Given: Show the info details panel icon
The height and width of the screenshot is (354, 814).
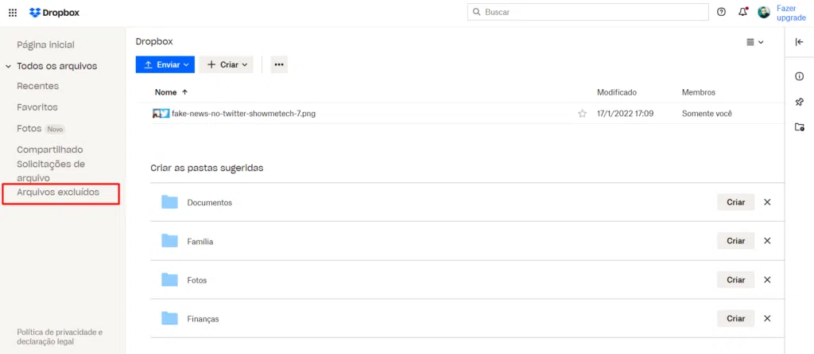Looking at the screenshot, I should tap(800, 76).
